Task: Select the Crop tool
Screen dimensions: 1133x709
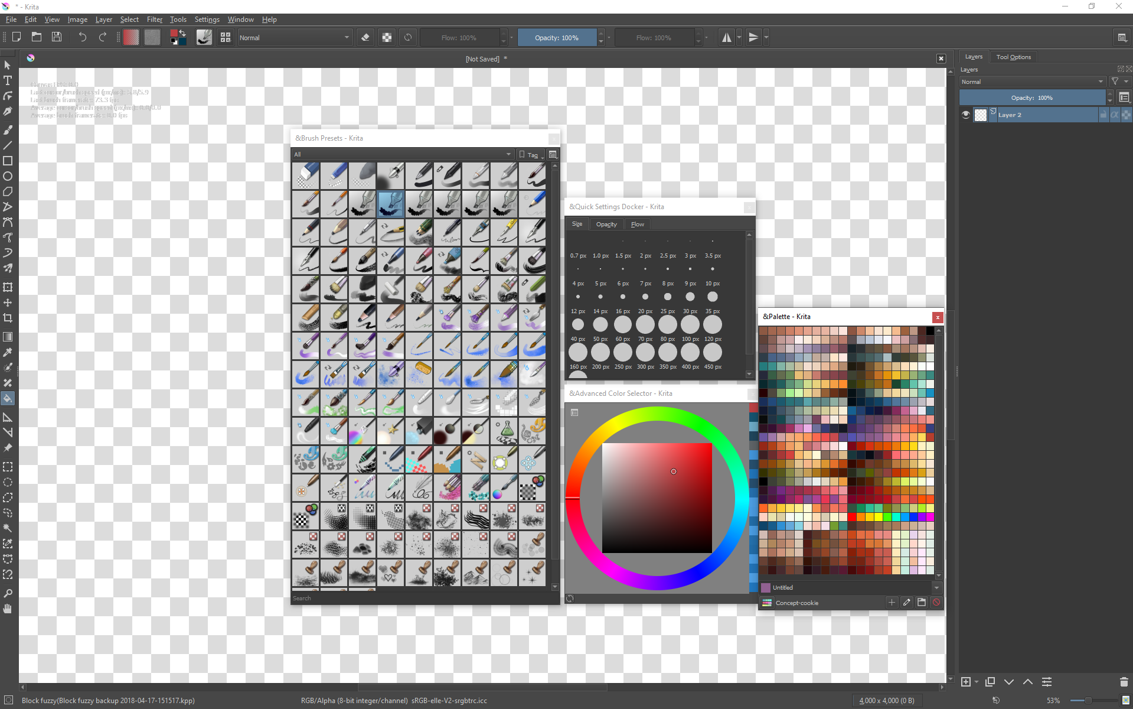Action: click(8, 318)
